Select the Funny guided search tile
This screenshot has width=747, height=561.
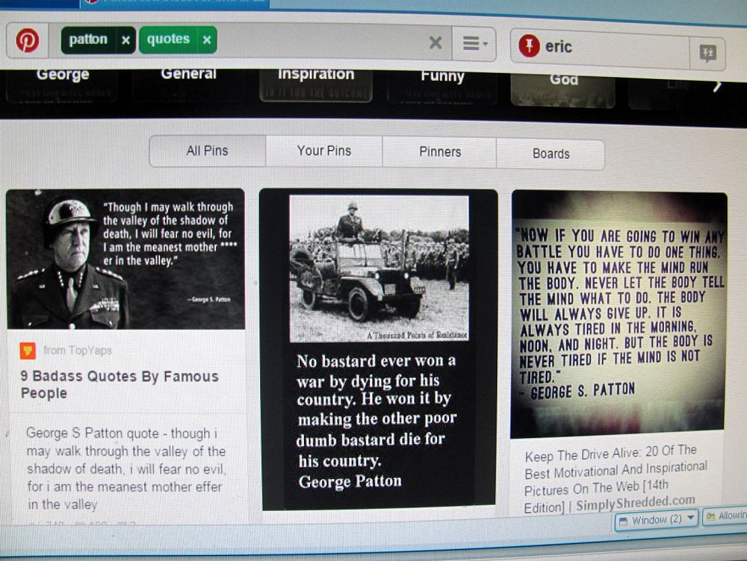coord(442,87)
